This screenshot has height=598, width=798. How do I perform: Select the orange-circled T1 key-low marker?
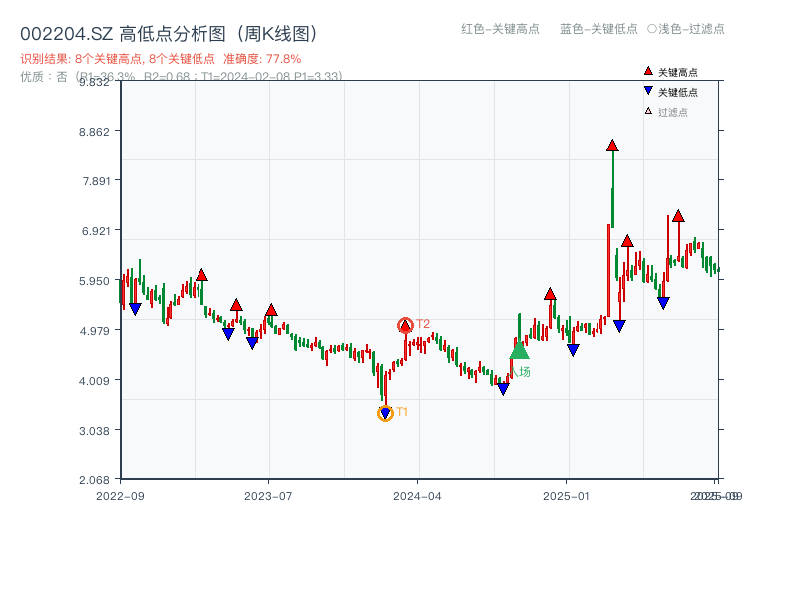pyautogui.click(x=386, y=412)
